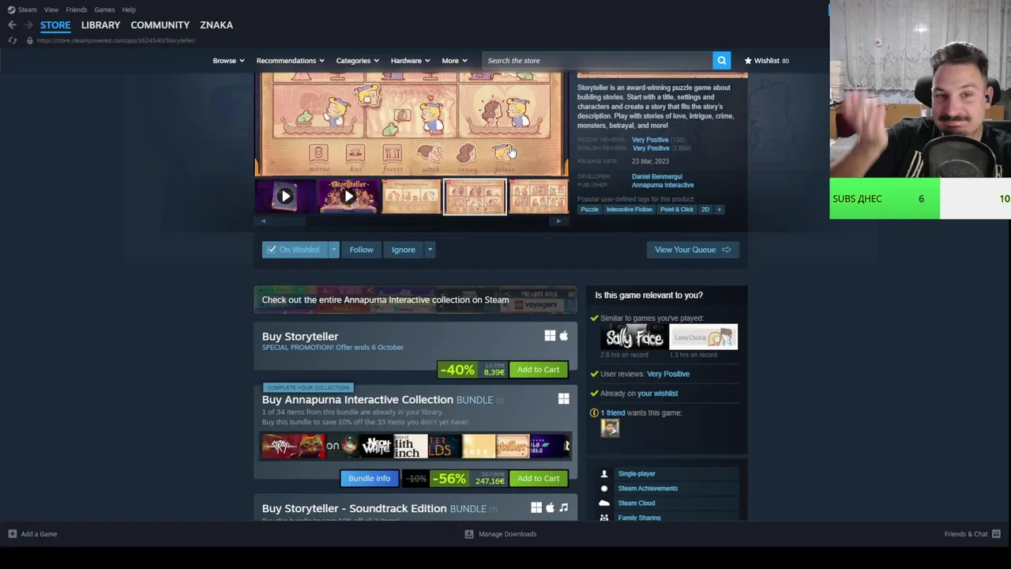Viewport: 1011px width, 569px height.
Task: Expand the Recommendations menu
Action: pos(291,60)
